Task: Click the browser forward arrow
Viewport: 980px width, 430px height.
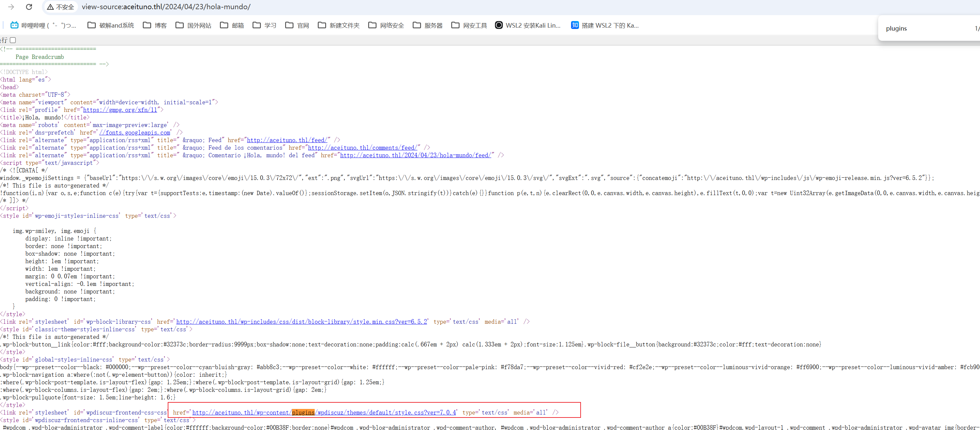Action: pos(11,7)
